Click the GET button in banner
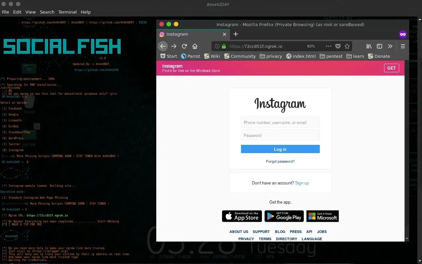Screen dimensions: 422x264 (x=392, y=68)
